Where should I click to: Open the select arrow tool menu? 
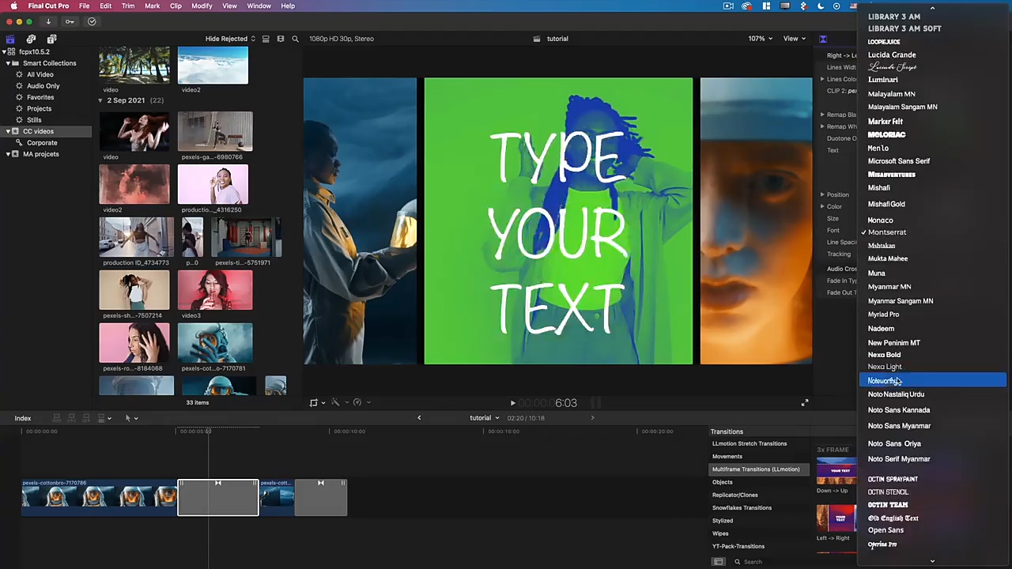click(x=130, y=418)
